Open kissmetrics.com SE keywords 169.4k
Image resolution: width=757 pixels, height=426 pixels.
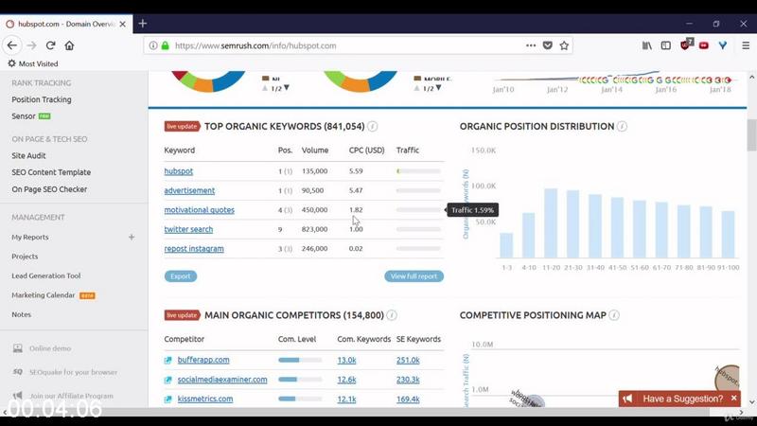pos(408,399)
